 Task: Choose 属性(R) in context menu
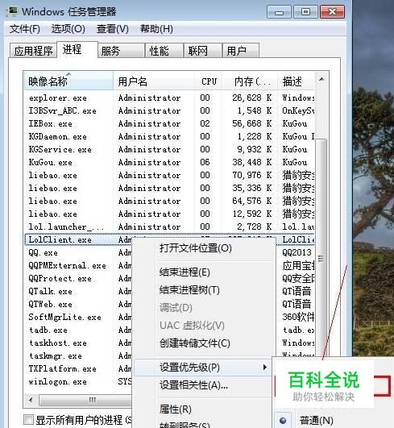[176, 409]
